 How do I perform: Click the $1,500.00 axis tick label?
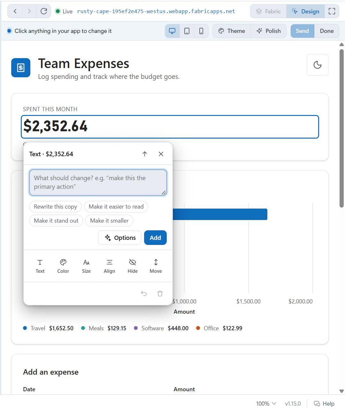click(249, 301)
